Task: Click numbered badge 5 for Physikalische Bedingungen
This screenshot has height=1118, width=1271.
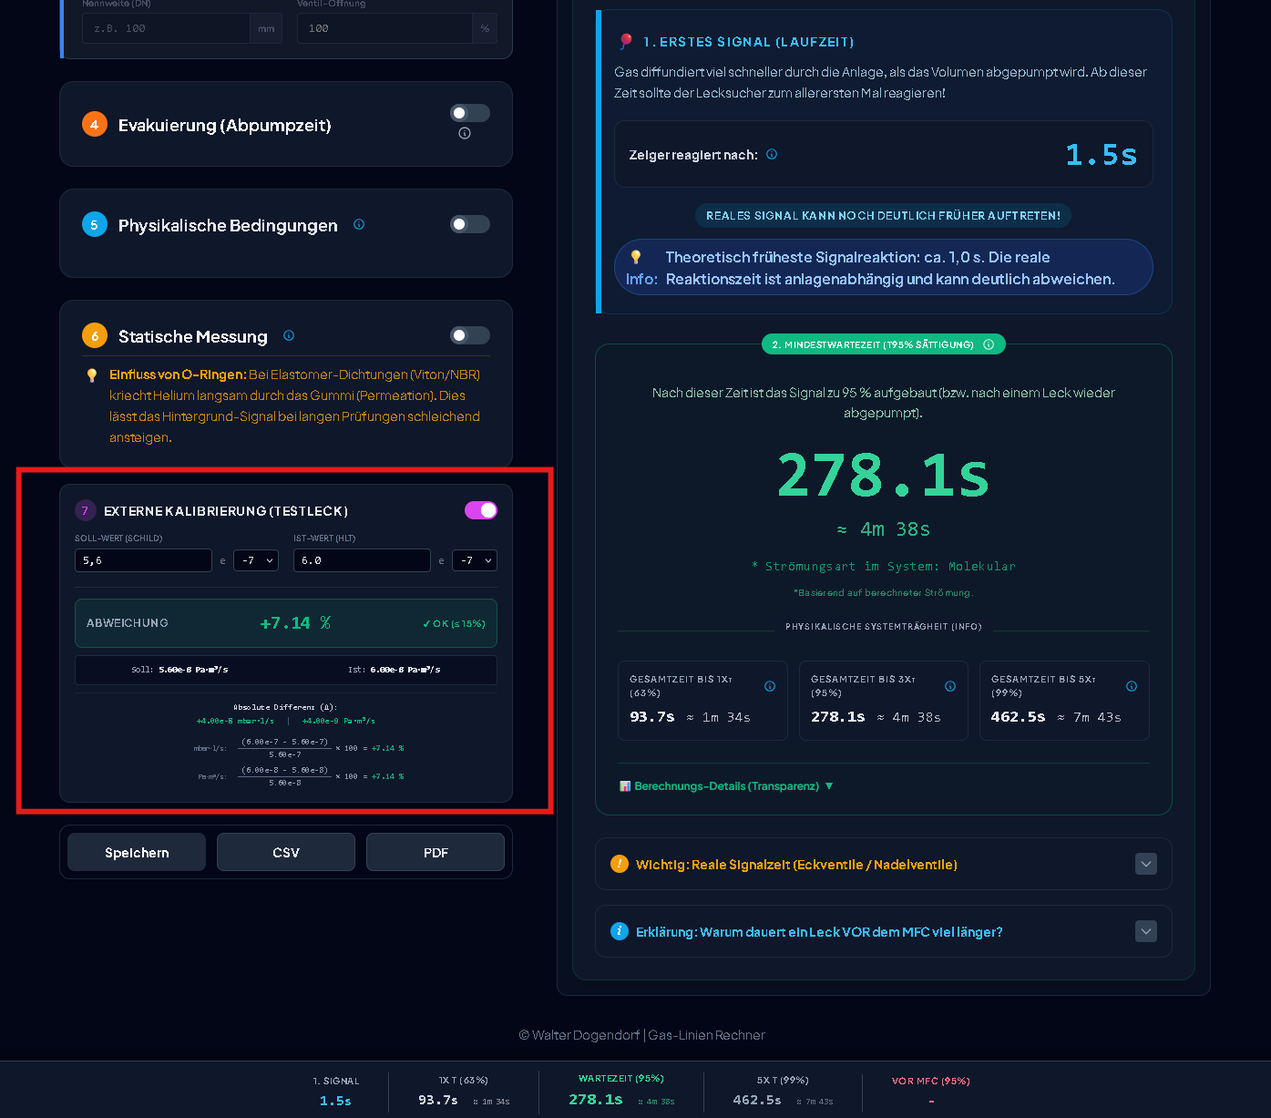Action: tap(95, 224)
